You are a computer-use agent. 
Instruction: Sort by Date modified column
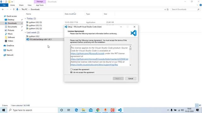coord(70,14)
